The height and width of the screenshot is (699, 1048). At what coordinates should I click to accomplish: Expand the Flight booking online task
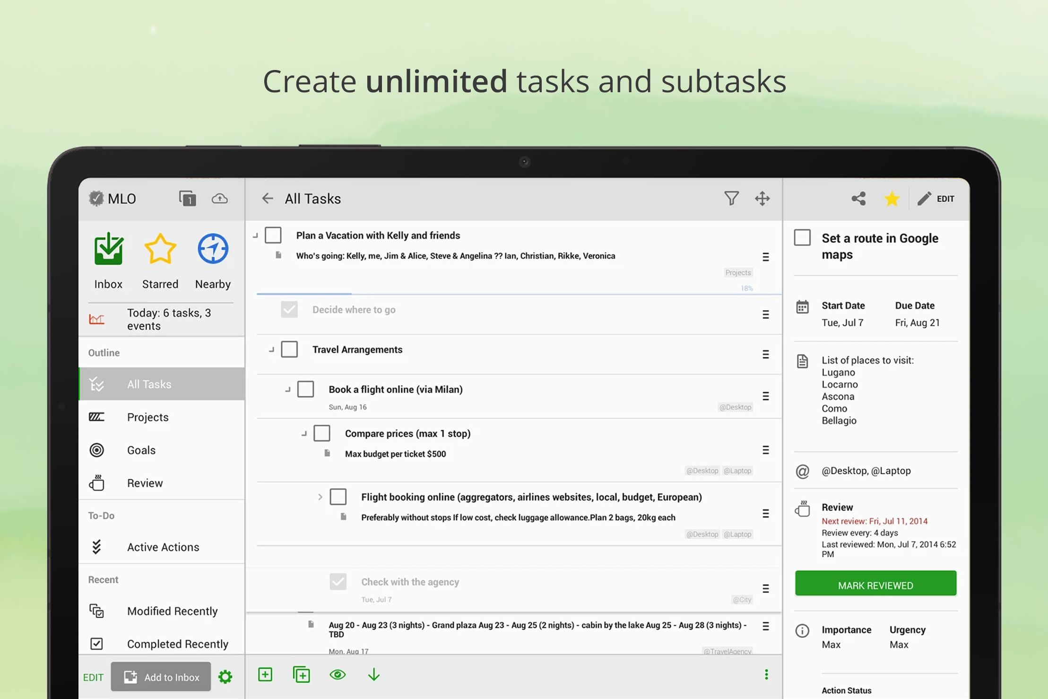click(x=320, y=497)
